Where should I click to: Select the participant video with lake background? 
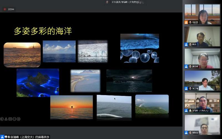[x=202, y=80]
